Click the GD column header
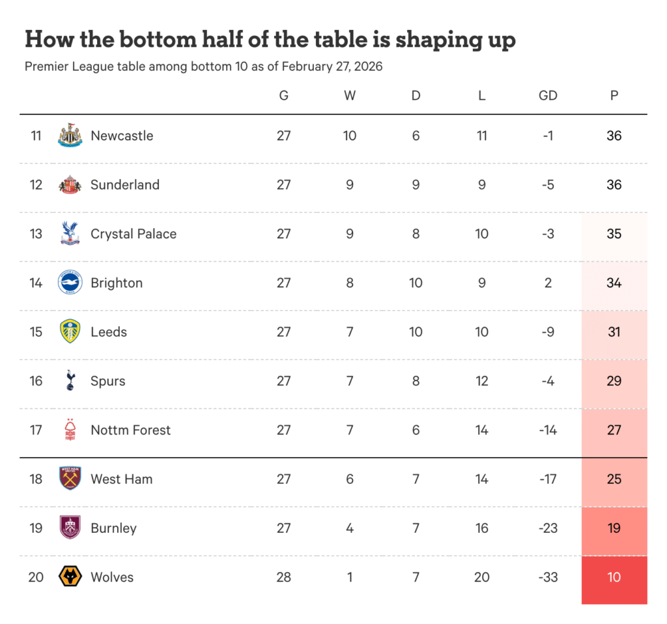667x624 pixels. coord(548,96)
